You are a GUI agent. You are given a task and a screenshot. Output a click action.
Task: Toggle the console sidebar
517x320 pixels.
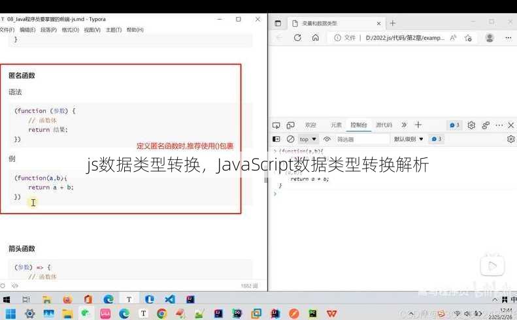276,139
